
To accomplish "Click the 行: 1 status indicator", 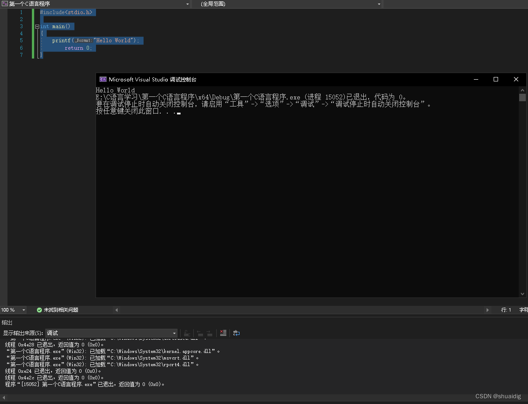I will pos(506,310).
